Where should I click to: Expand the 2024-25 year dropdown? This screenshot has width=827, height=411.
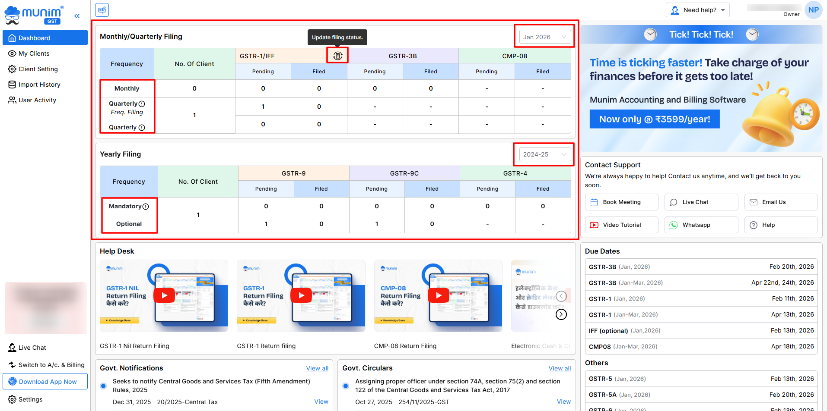544,154
